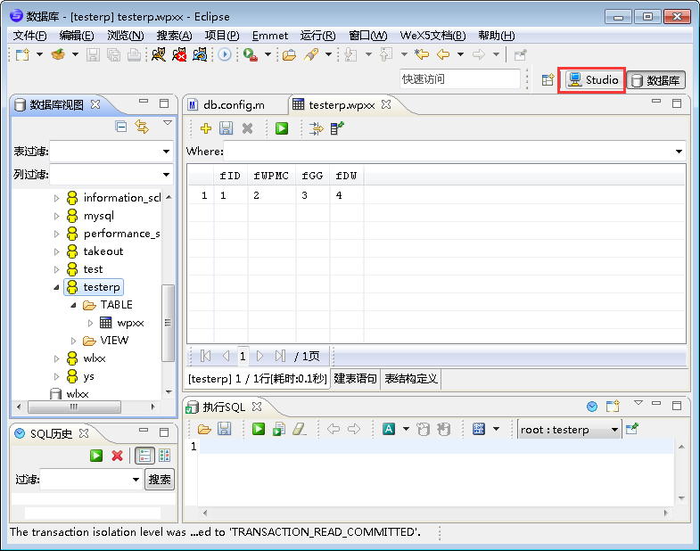The width and height of the screenshot is (700, 551).
Task: Click the 搜索 button in SQL历史
Action: (160, 480)
